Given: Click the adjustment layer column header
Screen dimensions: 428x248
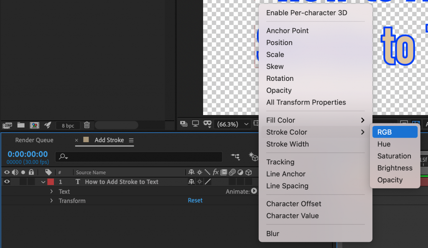Looking at the screenshot, I should click(240, 172).
